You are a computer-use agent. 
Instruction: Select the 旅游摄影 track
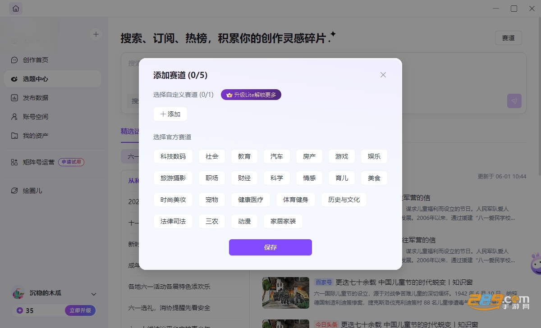[x=173, y=178]
